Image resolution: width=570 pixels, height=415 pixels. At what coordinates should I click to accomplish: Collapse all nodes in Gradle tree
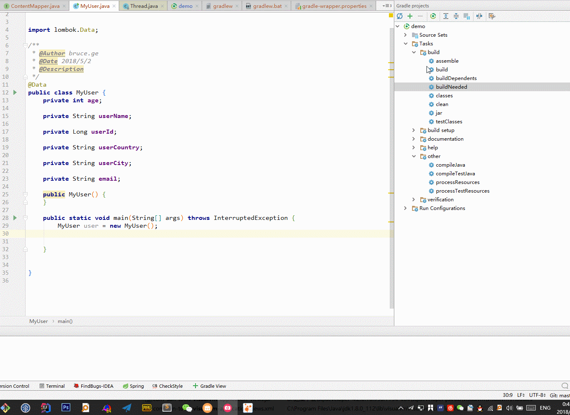pyautogui.click(x=456, y=16)
